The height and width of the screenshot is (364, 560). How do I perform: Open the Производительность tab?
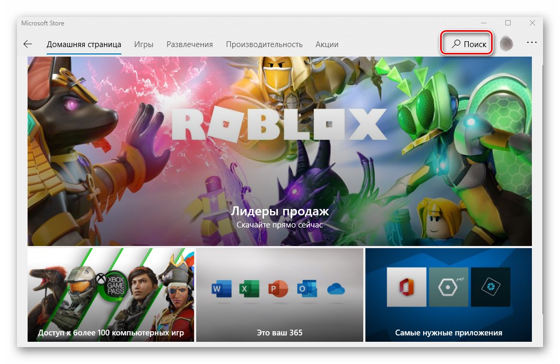coord(264,44)
